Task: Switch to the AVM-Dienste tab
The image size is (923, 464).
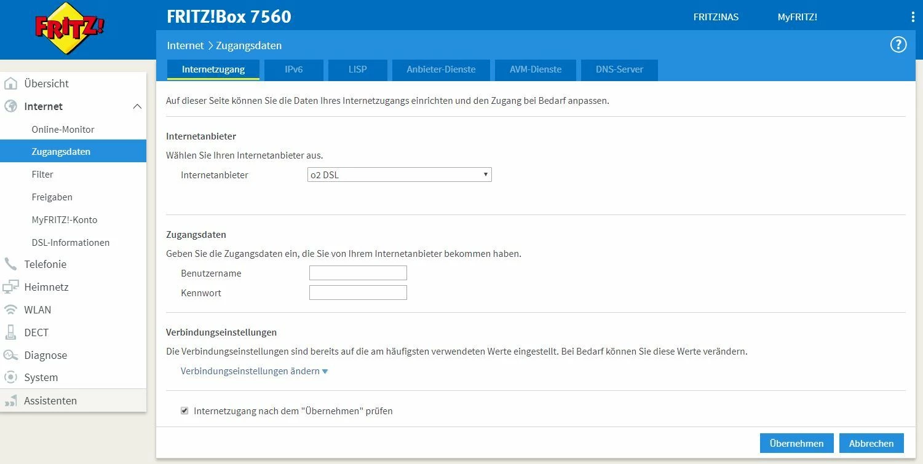Action: [536, 69]
